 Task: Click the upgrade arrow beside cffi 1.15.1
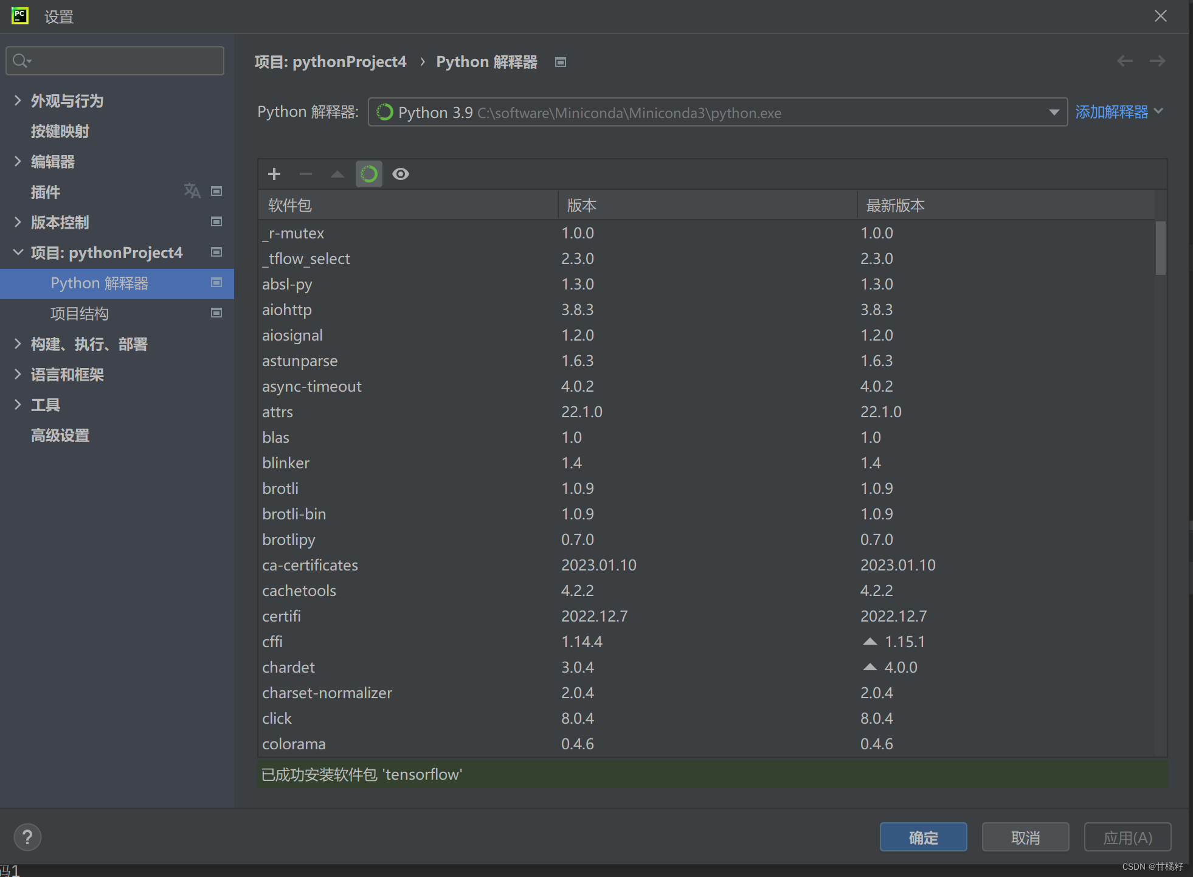[x=870, y=642]
